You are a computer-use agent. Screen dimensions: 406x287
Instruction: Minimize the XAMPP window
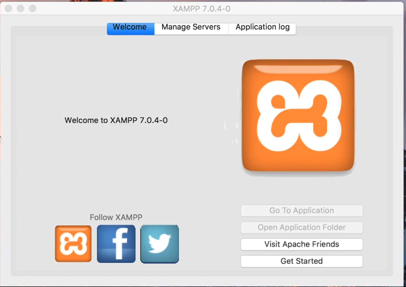tap(20, 9)
